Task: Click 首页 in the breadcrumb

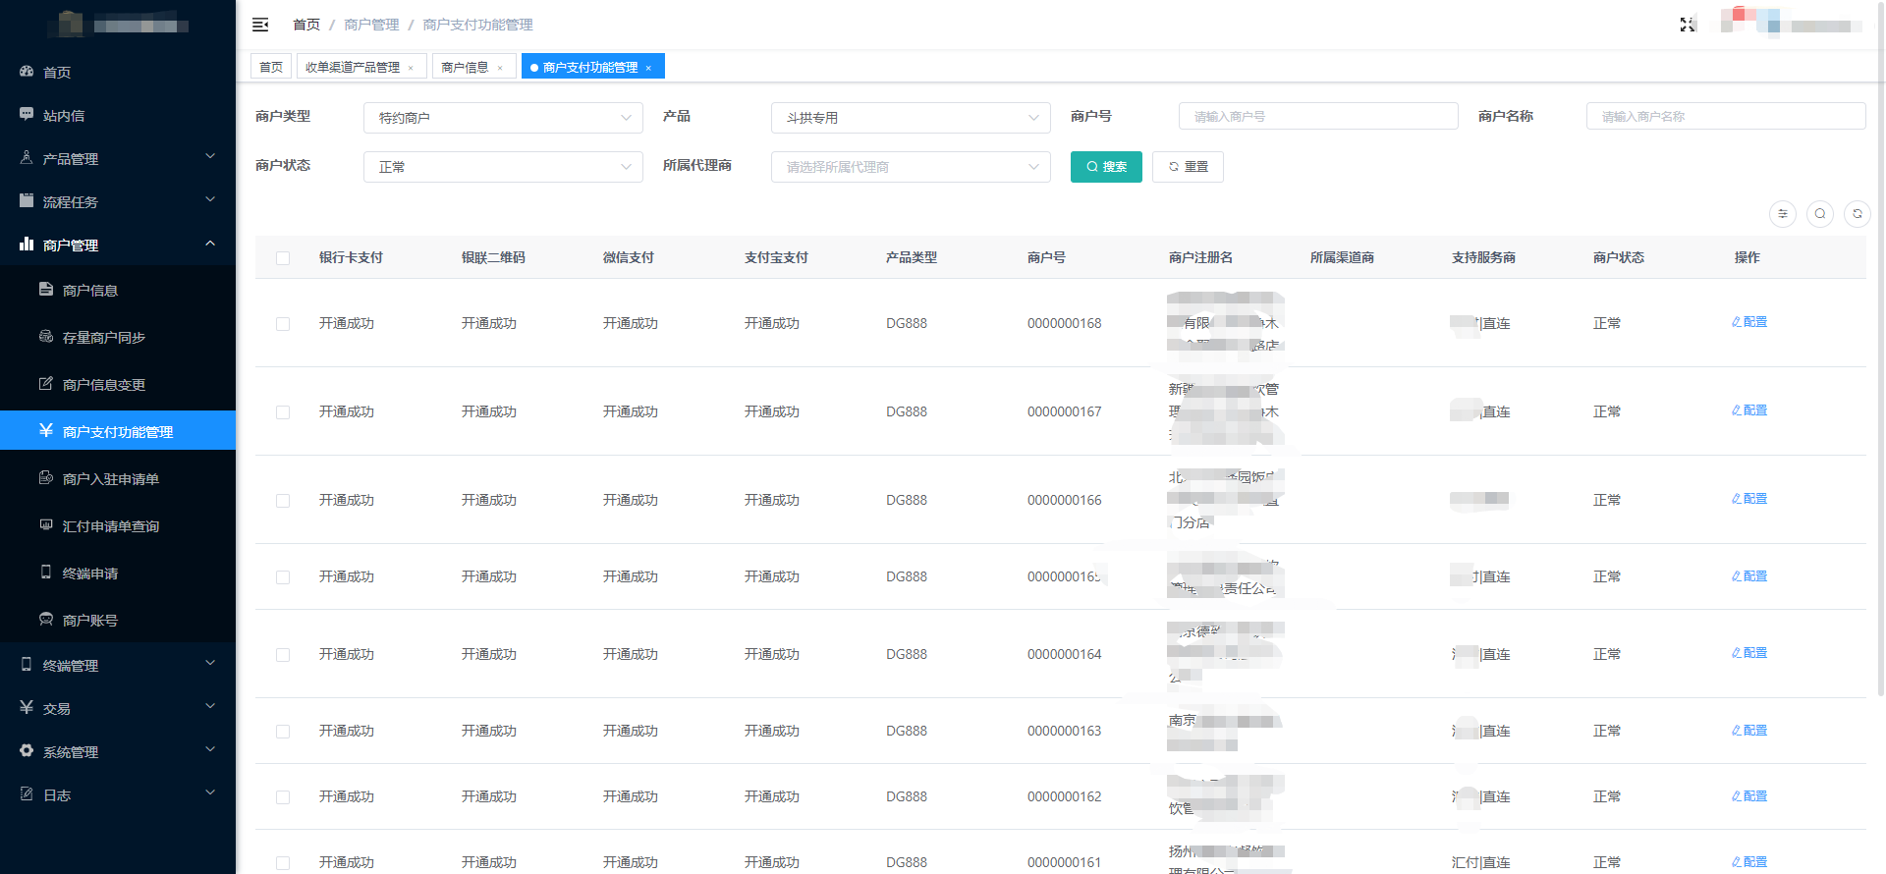Action: pyautogui.click(x=306, y=25)
